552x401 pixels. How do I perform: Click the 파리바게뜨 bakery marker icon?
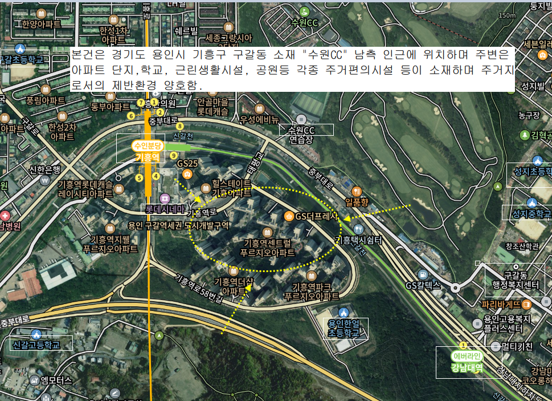point(526,304)
